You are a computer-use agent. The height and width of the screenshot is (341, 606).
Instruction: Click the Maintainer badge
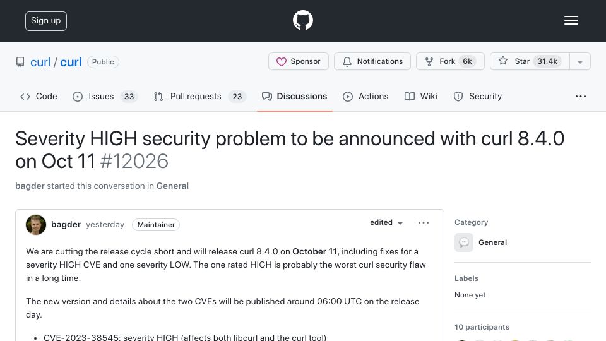pos(156,225)
